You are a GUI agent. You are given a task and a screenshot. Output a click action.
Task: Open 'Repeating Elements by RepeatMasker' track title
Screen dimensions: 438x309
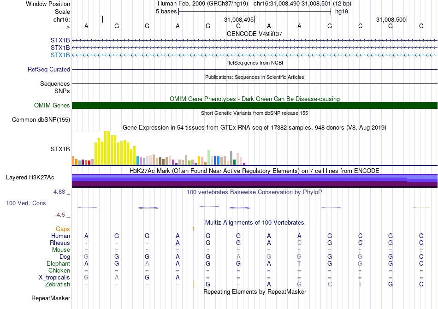pos(255,291)
